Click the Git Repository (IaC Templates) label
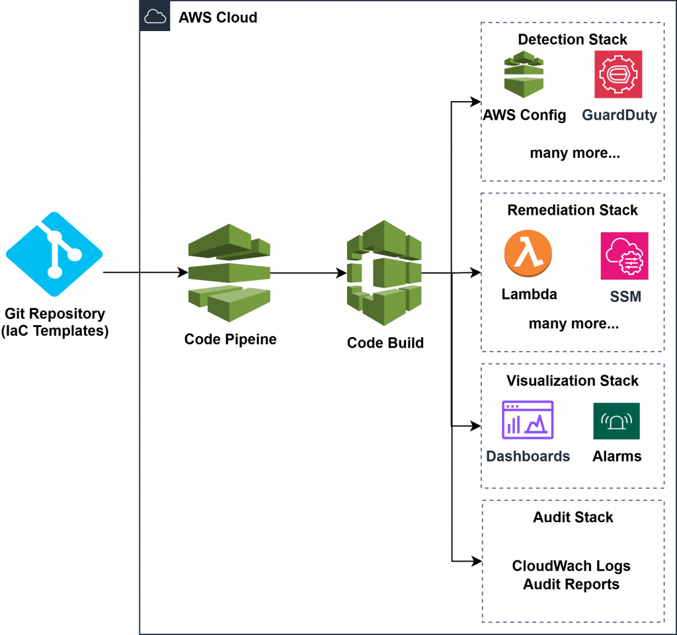The image size is (677, 635). [56, 322]
